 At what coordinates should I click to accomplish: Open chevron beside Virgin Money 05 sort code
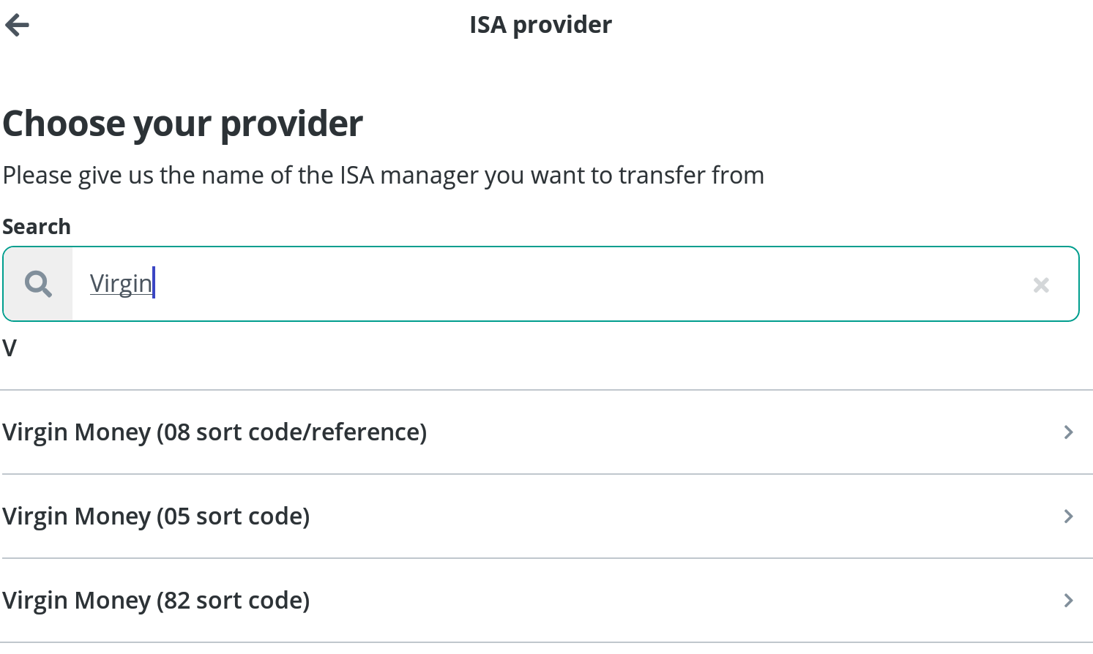[x=1068, y=516]
